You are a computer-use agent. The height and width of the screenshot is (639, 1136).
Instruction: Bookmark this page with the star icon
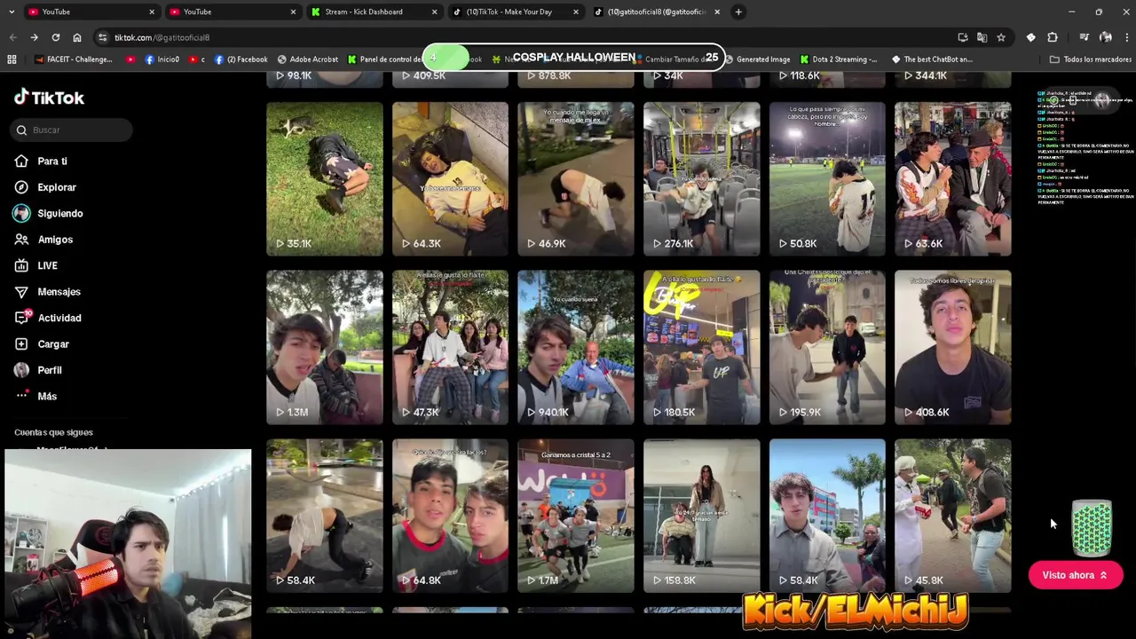click(1001, 37)
